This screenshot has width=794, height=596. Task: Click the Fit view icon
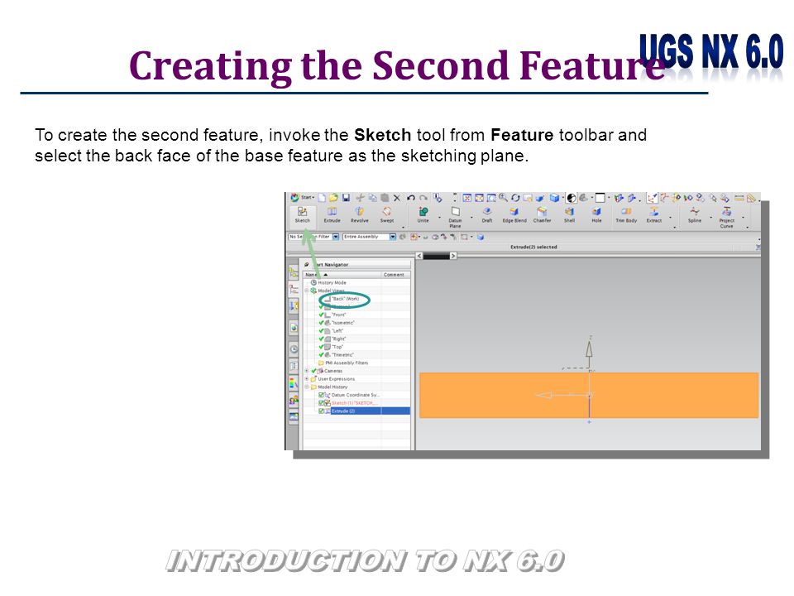466,198
